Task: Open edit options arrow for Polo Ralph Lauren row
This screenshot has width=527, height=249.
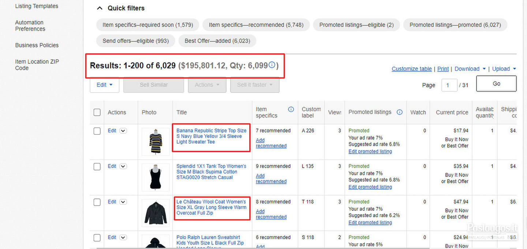Action: 123,237
